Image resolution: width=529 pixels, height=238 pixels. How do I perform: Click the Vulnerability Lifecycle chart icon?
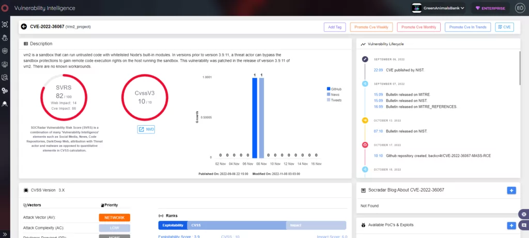pos(363,44)
